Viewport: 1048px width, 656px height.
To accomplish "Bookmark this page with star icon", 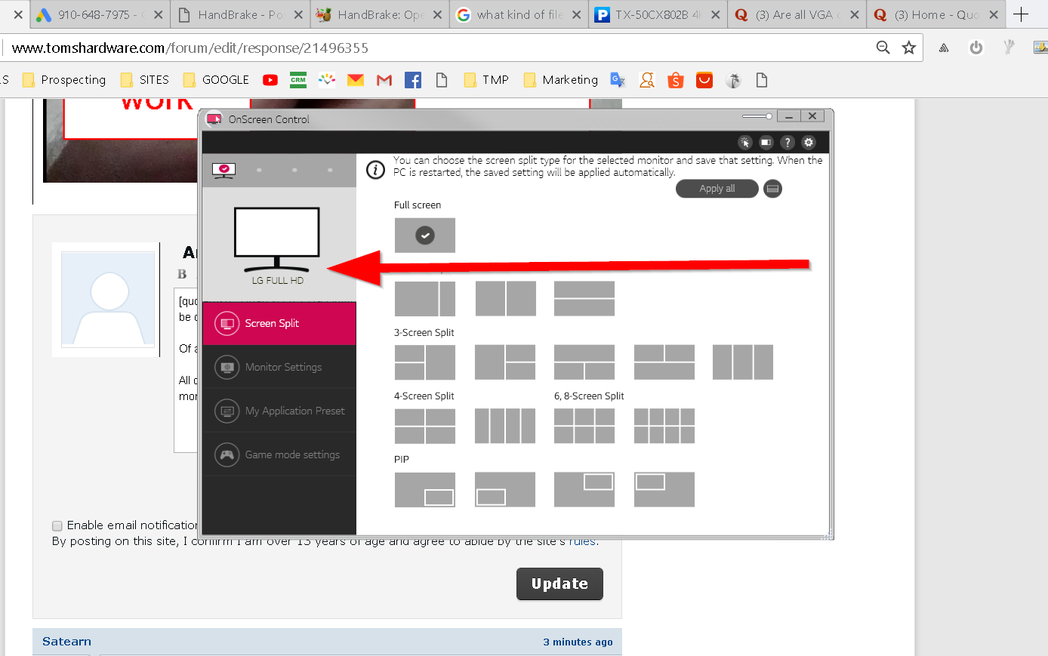I will pyautogui.click(x=909, y=48).
